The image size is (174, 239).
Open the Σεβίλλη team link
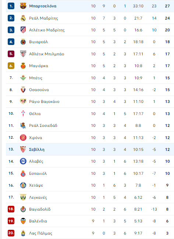[x=37, y=149]
